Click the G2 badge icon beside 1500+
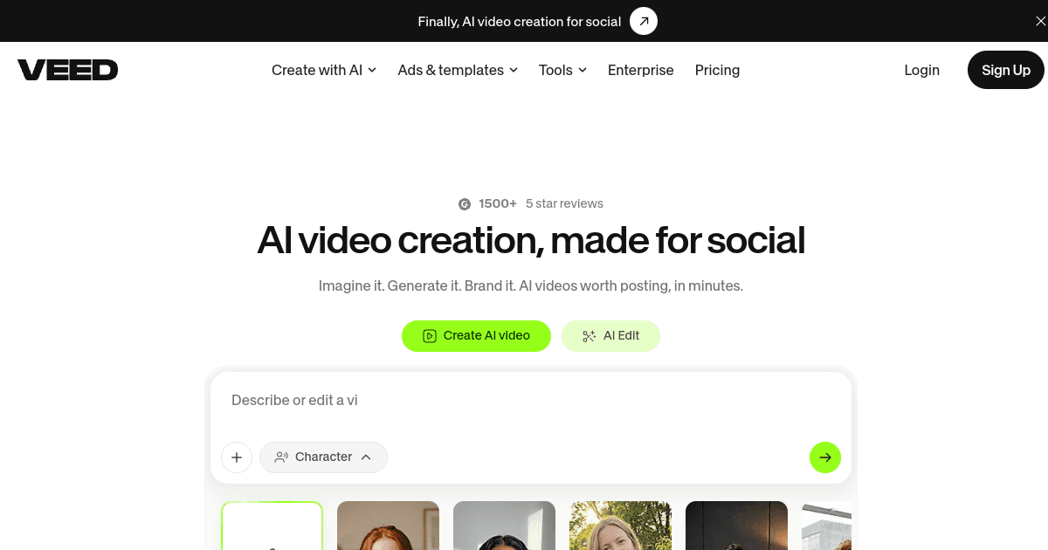 (x=465, y=203)
